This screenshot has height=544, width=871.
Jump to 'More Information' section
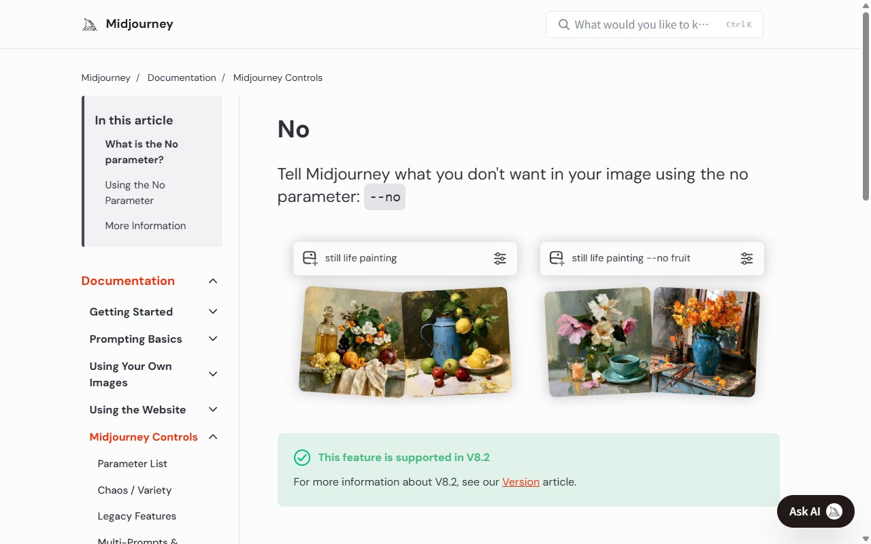pyautogui.click(x=146, y=226)
